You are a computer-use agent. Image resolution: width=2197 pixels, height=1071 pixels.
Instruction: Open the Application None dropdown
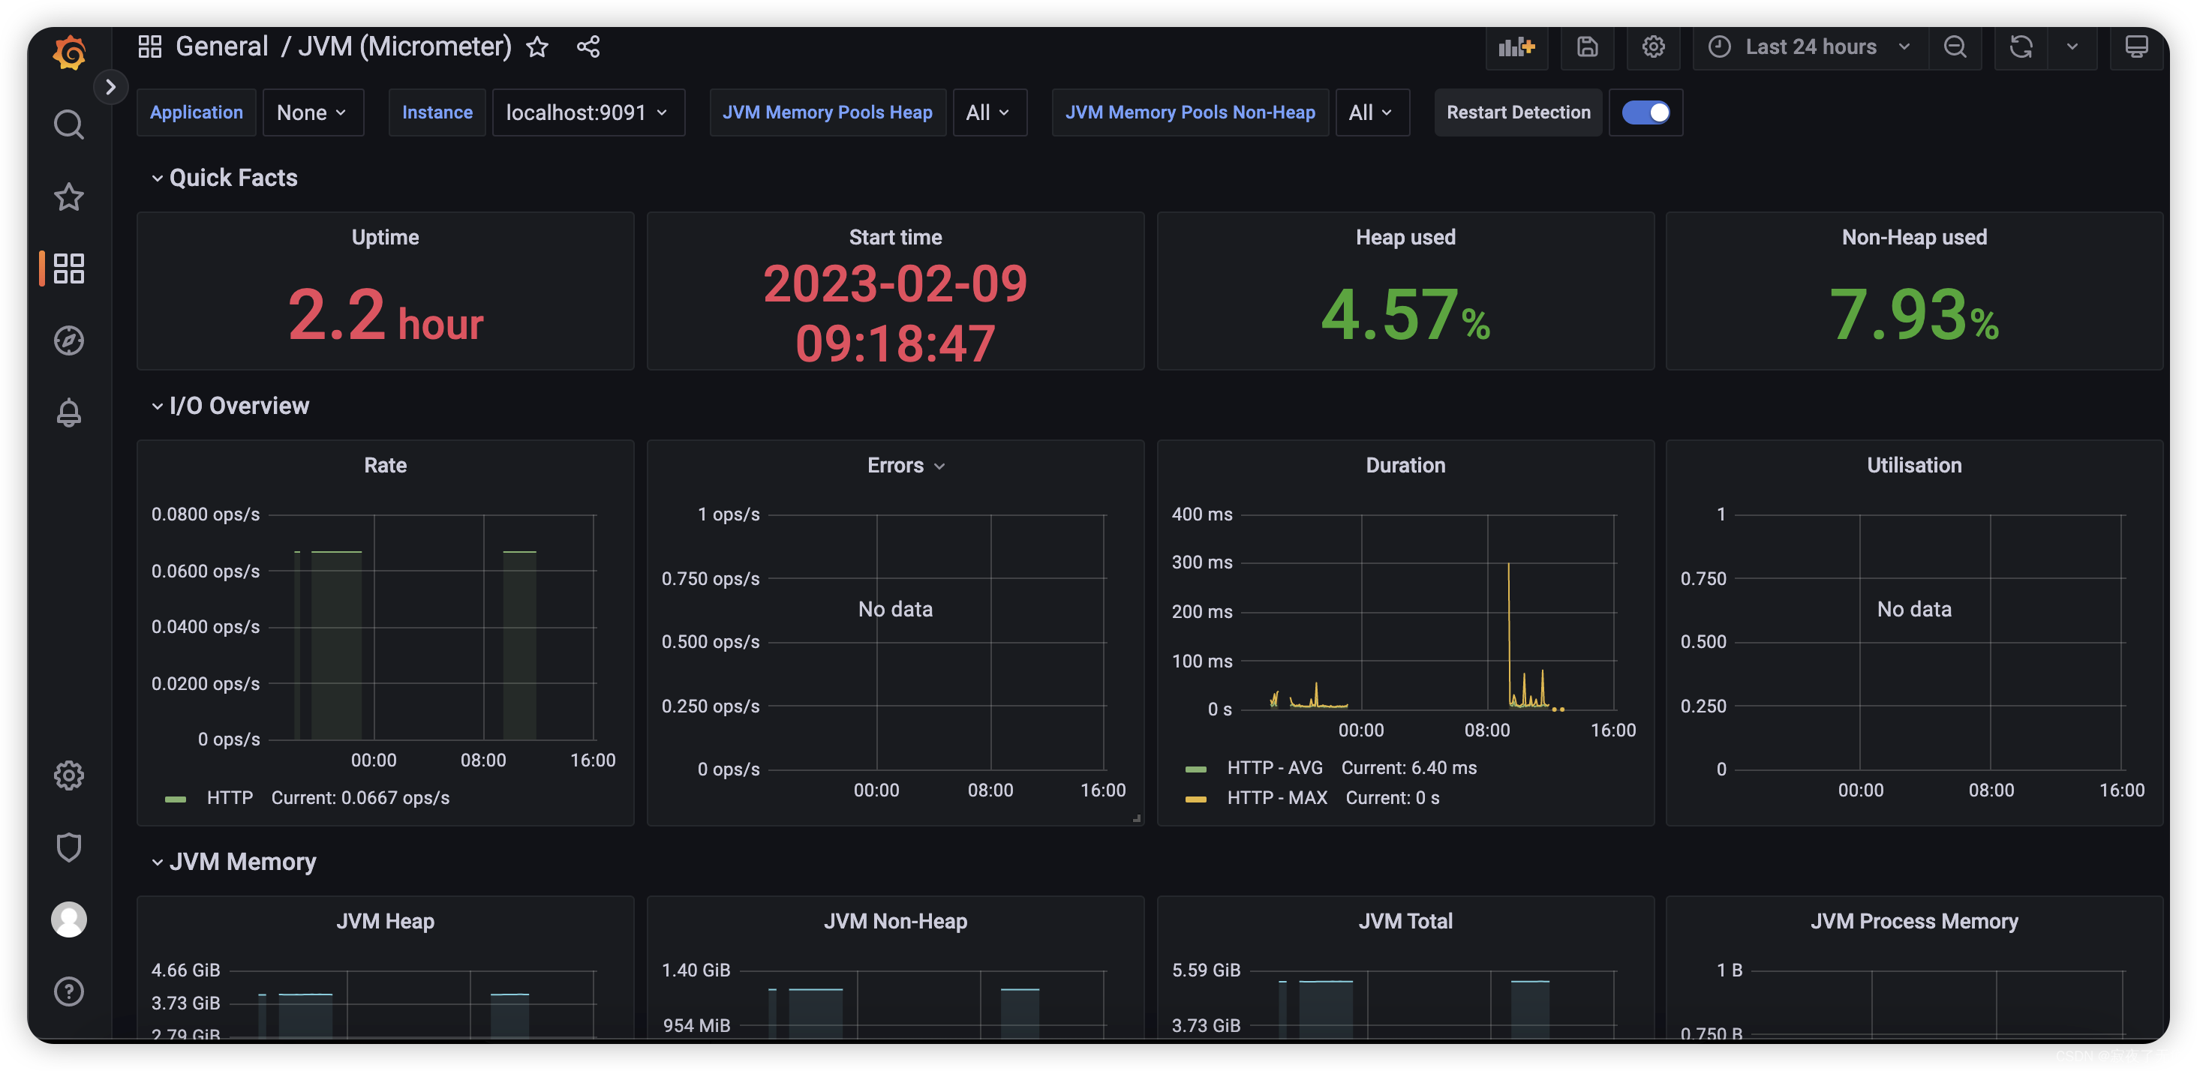pos(312,112)
